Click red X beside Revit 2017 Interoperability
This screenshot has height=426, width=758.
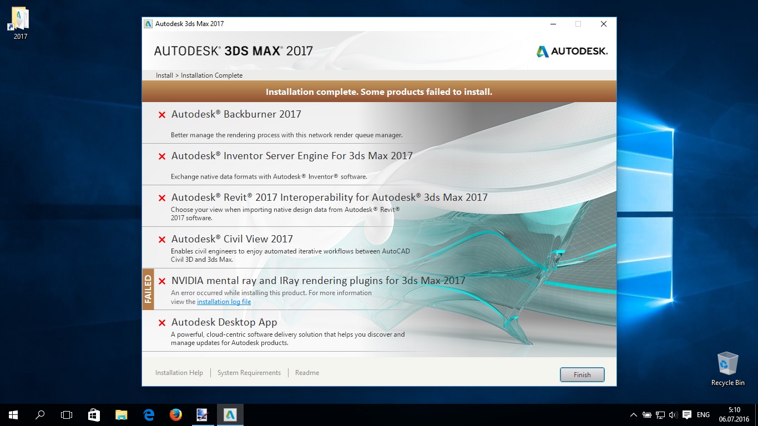[x=162, y=198]
